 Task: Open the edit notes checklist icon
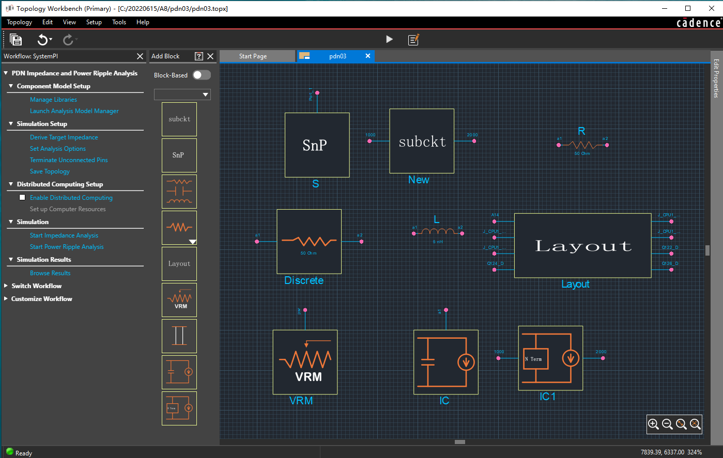click(x=413, y=39)
